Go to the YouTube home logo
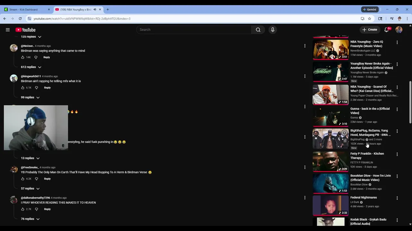Viewport: 412px width, 231px height. click(x=25, y=30)
